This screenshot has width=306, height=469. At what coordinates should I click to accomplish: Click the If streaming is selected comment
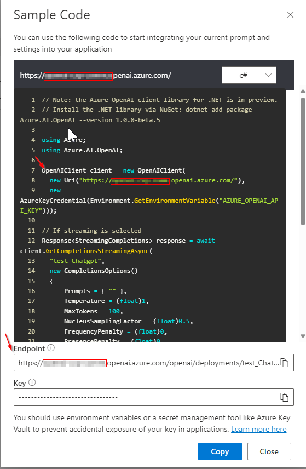click(x=92, y=231)
